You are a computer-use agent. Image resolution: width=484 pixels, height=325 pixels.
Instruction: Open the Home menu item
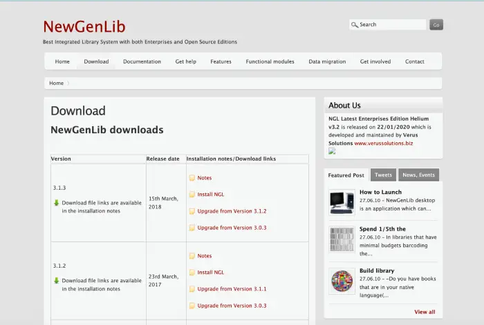62,61
